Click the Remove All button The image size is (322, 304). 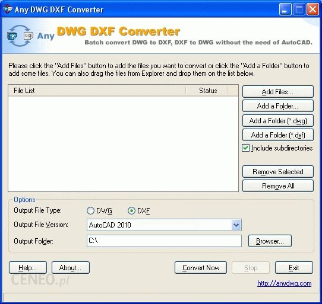click(278, 186)
